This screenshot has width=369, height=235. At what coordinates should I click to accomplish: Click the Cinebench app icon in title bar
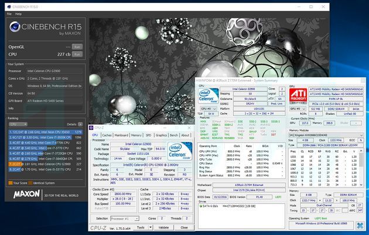coord(9,6)
